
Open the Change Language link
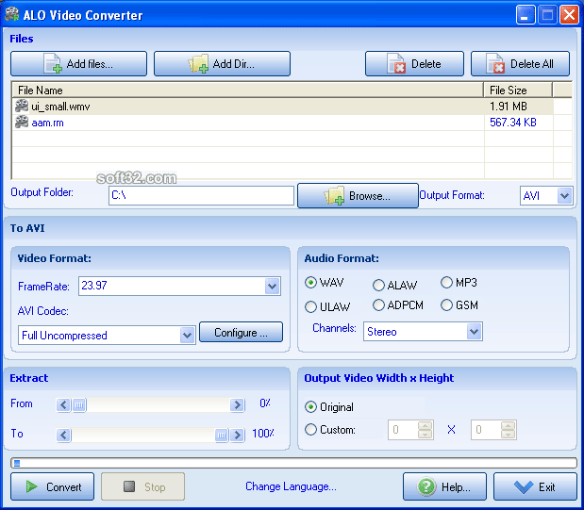(291, 486)
